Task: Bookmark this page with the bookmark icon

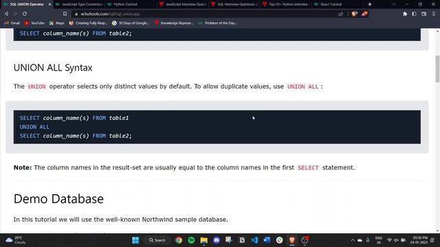Action: pos(65,14)
